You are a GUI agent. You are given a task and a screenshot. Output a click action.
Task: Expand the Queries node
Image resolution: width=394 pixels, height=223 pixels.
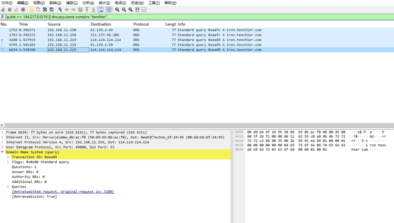tap(8, 187)
